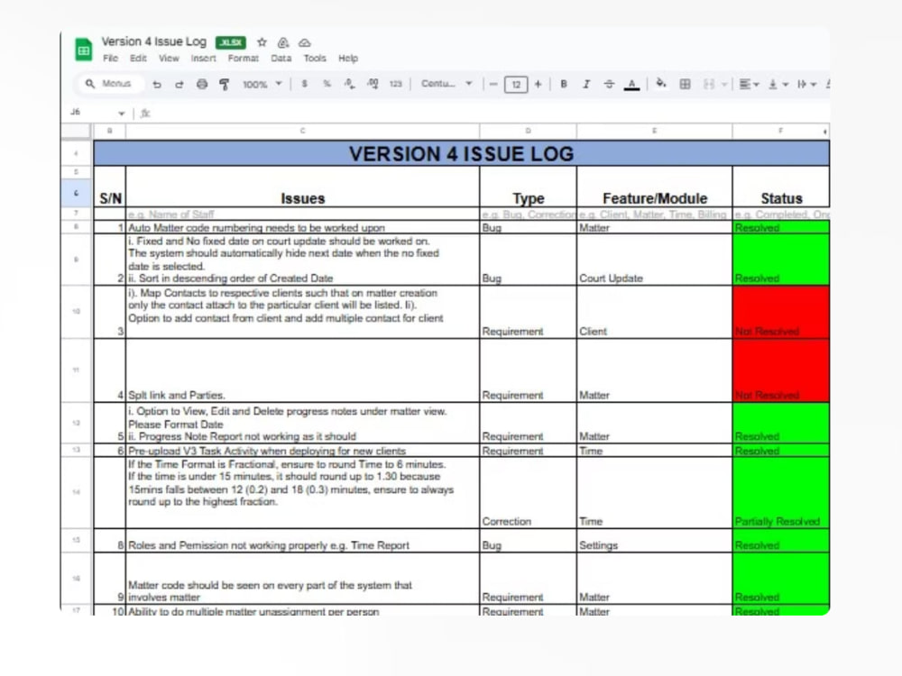
Task: Increase decimal places
Action: point(373,84)
